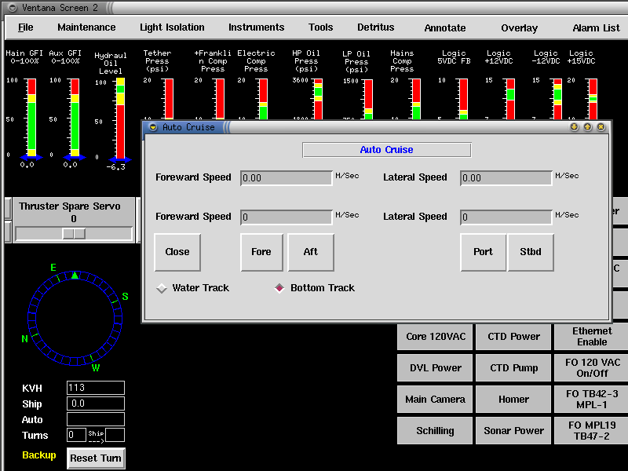
Task: Open the Maintenance menu
Action: pos(86,27)
